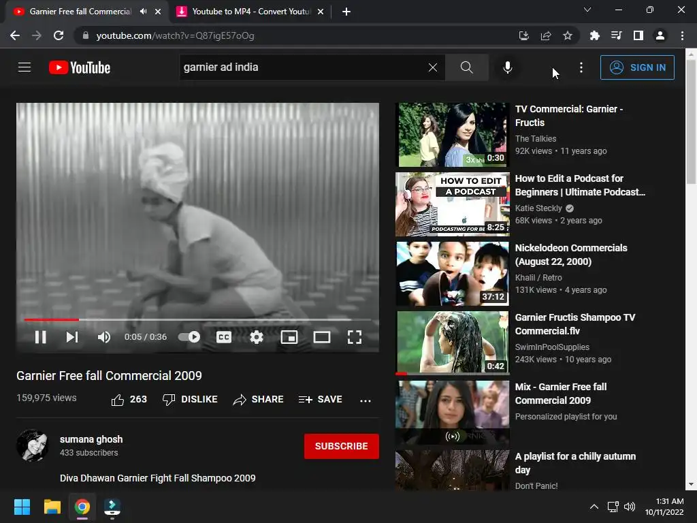Open system volume tray icon
Screen dimensions: 697x523
[629, 507]
